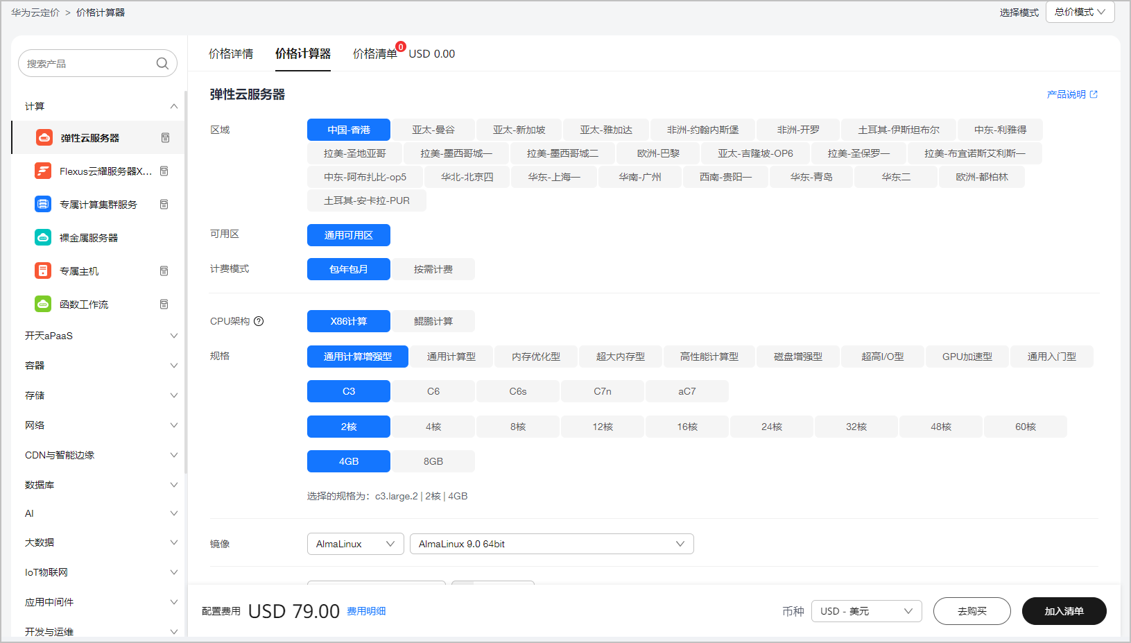
Task: Click the 裸金属服务器 product icon
Action: pyautogui.click(x=43, y=237)
